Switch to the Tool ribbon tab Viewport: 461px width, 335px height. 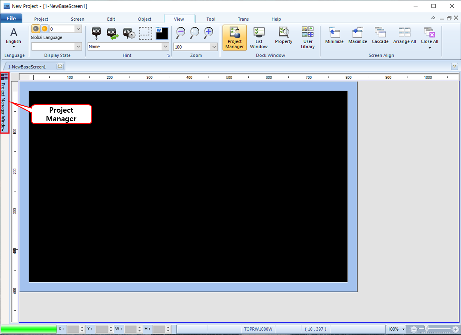tap(211, 19)
